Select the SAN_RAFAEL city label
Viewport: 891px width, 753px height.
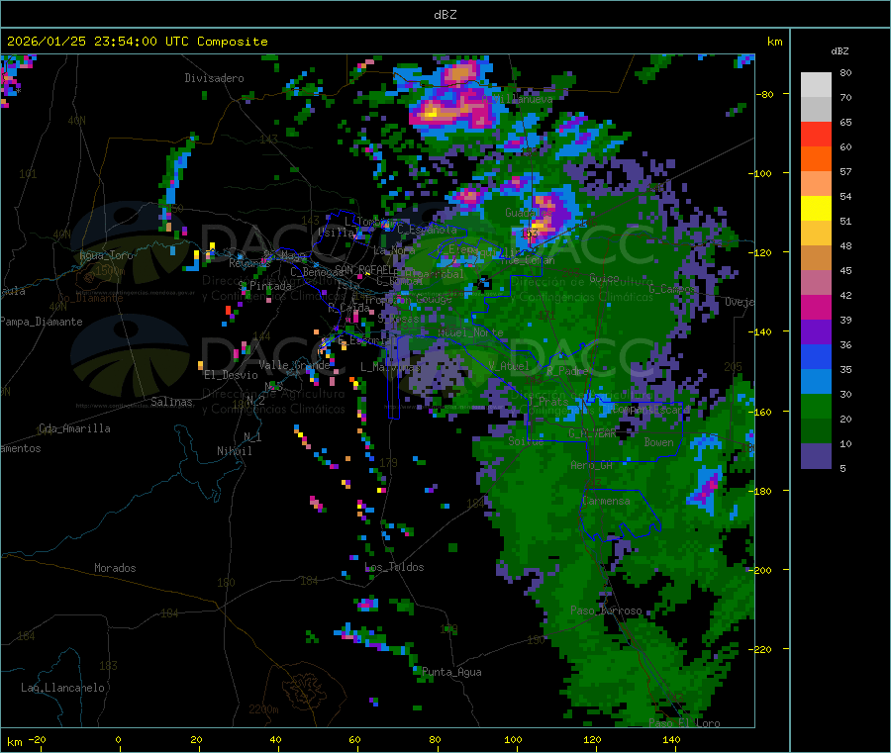366,269
